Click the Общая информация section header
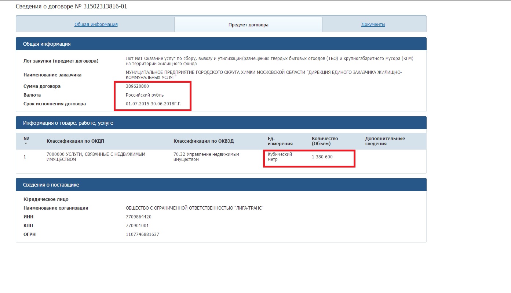Image resolution: width=511 pixels, height=293 pixels. pyautogui.click(x=221, y=44)
